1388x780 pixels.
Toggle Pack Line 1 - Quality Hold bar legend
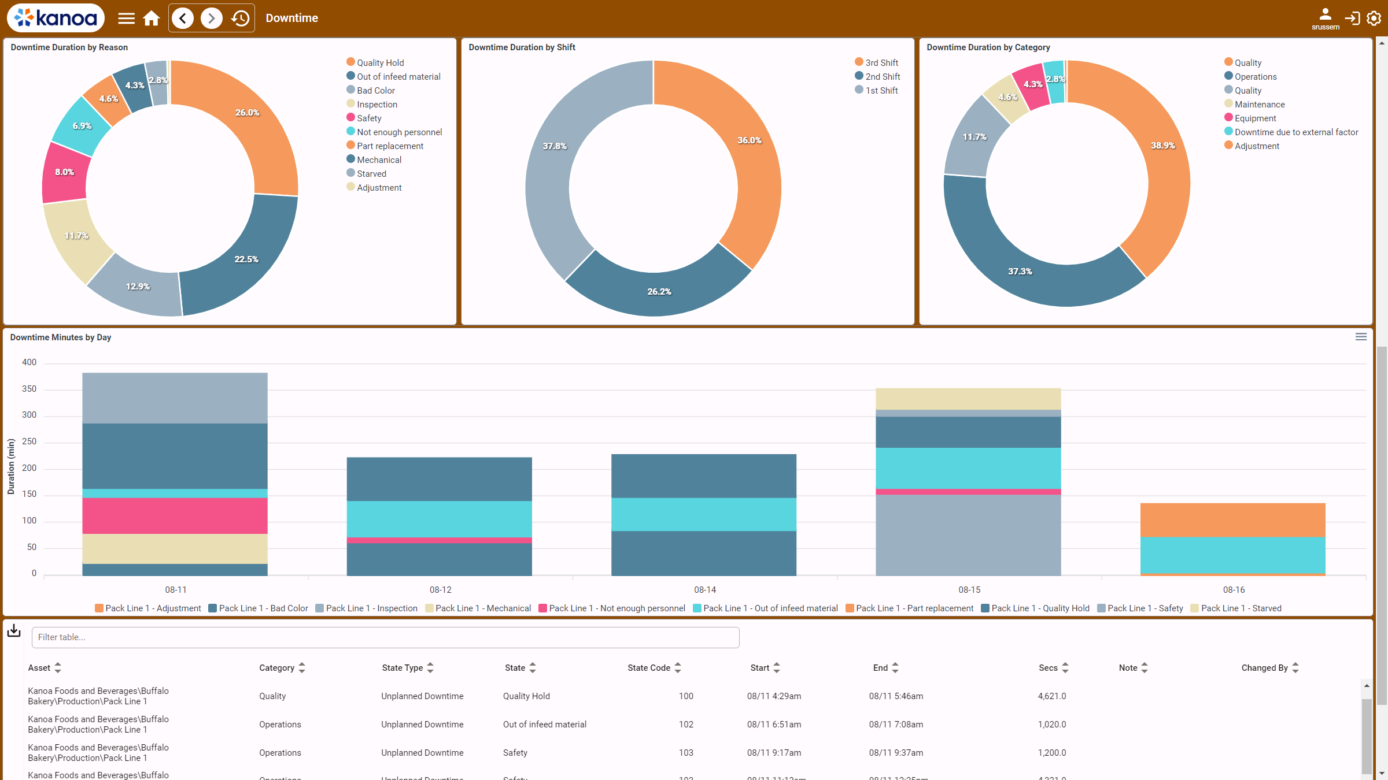1035,608
